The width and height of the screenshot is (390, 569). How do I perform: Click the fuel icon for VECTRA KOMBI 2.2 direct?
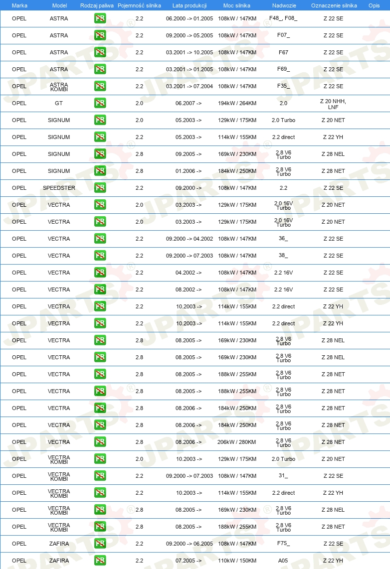[x=100, y=492]
